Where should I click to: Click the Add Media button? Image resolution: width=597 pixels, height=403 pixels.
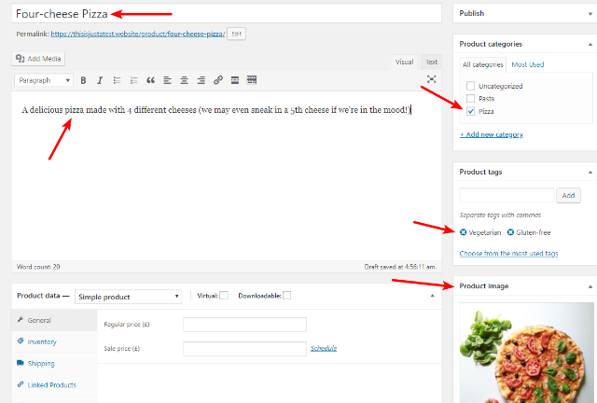click(38, 59)
